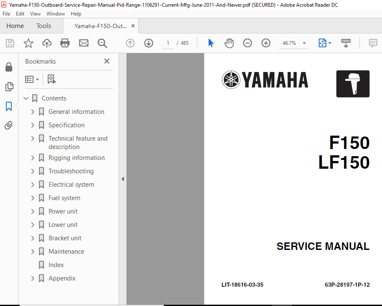Screen dimensions: 382x306
Task: Open the View menu
Action: (35, 14)
